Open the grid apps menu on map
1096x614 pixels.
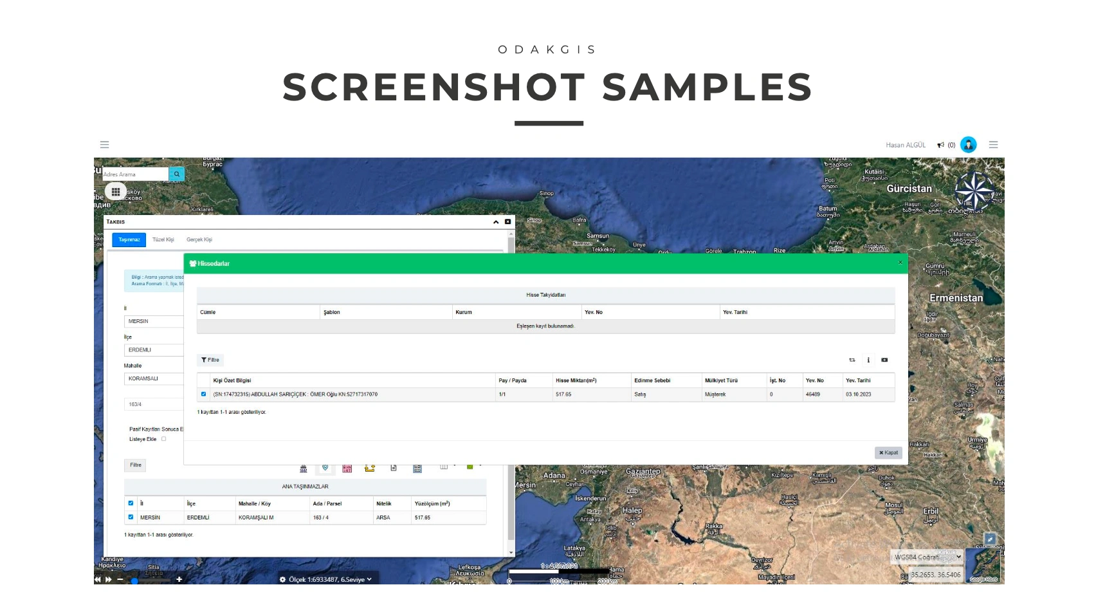point(116,192)
